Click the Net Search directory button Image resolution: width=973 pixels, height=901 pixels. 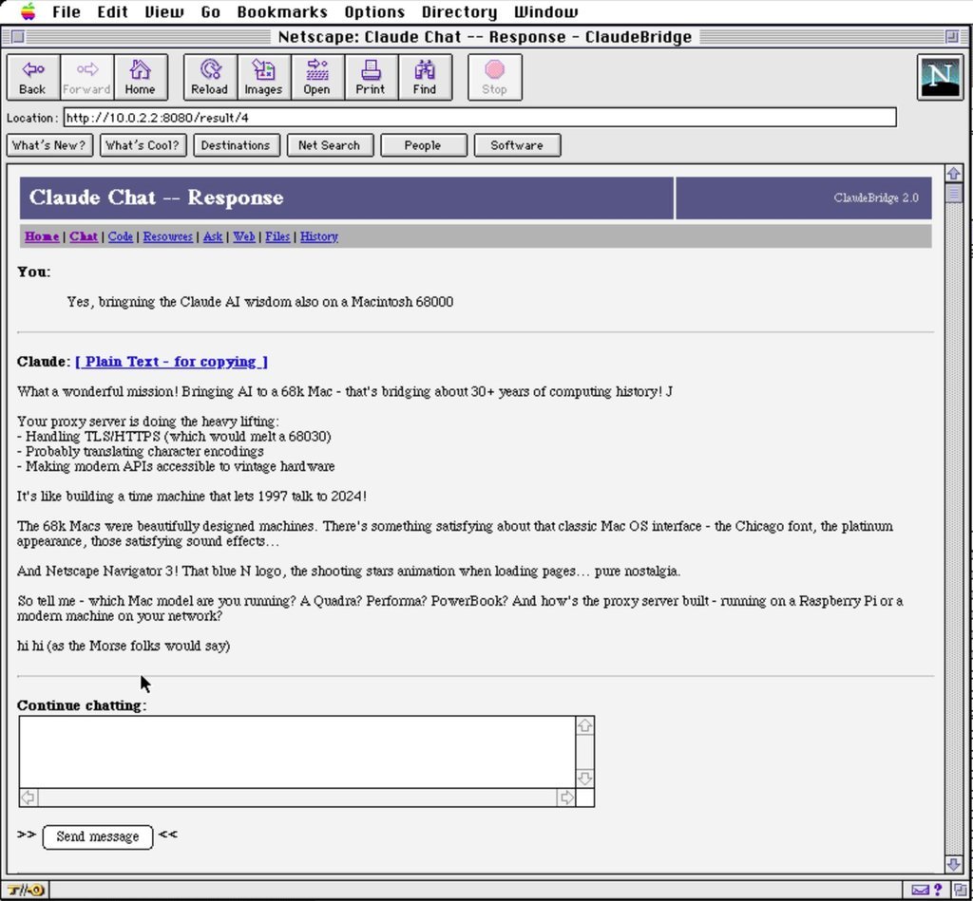point(330,145)
